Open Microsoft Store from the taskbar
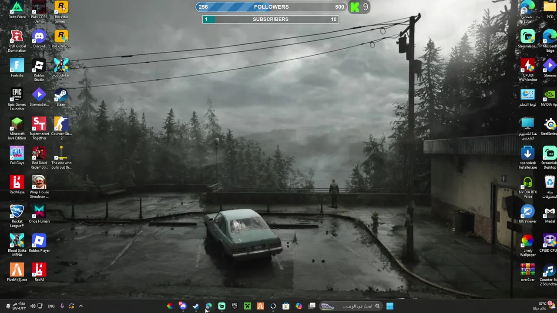This screenshot has height=313, width=557. tap(286, 306)
